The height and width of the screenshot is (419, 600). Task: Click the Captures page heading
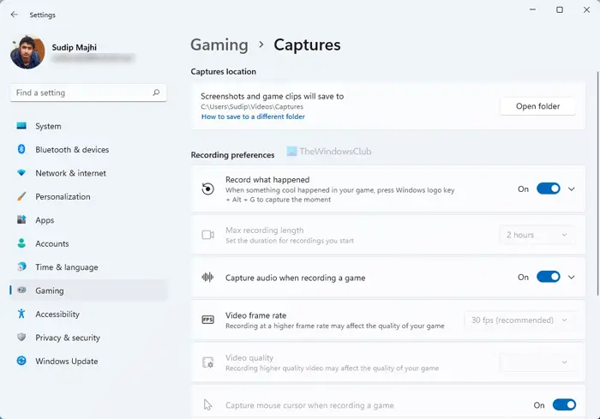307,45
